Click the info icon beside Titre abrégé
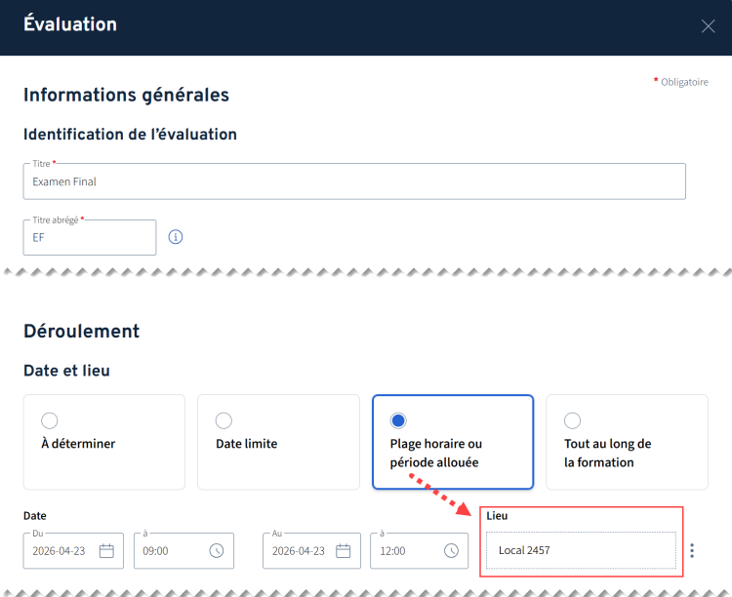 pos(176,237)
